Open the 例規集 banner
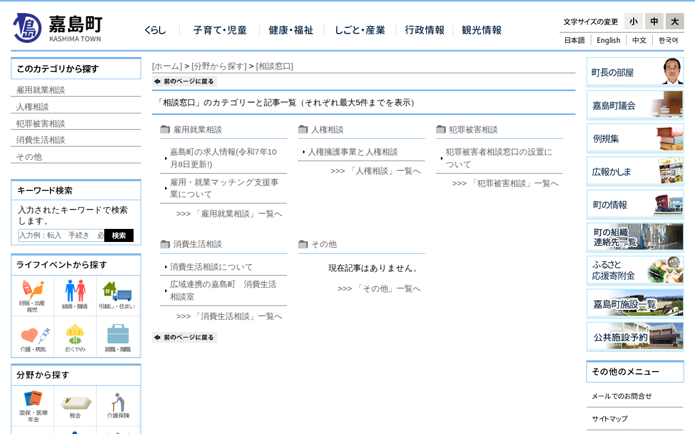The width and height of the screenshot is (695, 434). (635, 138)
